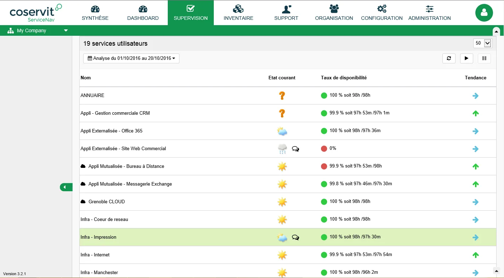
Task: Select the SUPERVISION tab
Action: (x=191, y=13)
